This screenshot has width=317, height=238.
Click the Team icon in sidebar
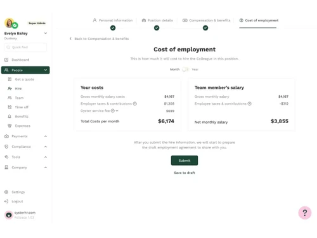pos(10,98)
